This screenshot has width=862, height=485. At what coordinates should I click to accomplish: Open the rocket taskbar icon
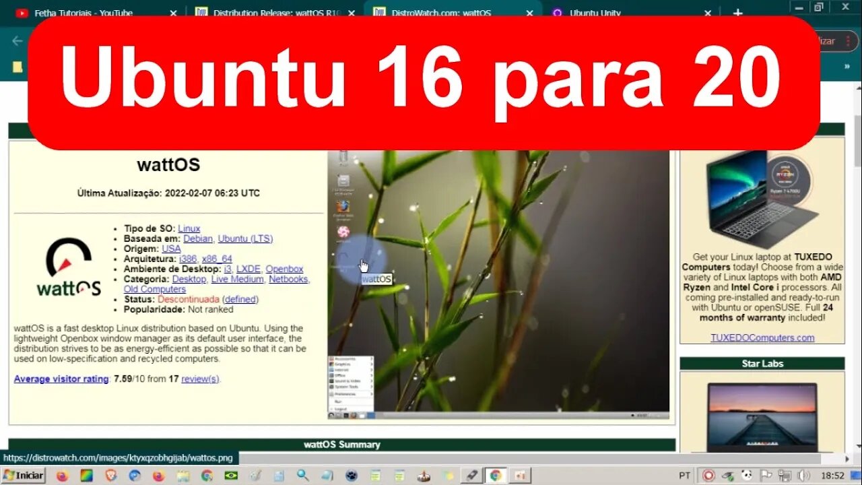coord(472,476)
